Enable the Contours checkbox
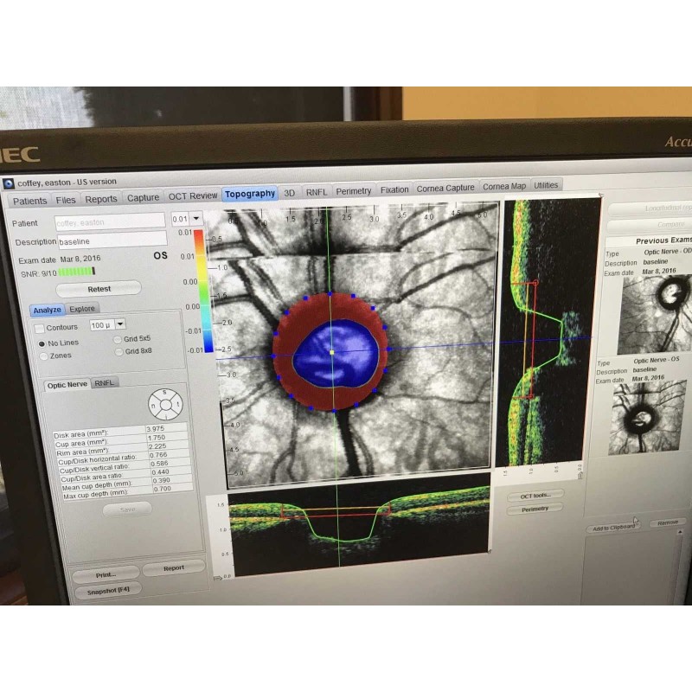692x692 pixels. 40,329
